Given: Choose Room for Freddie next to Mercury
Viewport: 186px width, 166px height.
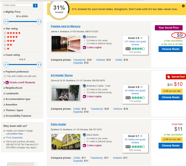Looking at the screenshot, I should (171, 49).
